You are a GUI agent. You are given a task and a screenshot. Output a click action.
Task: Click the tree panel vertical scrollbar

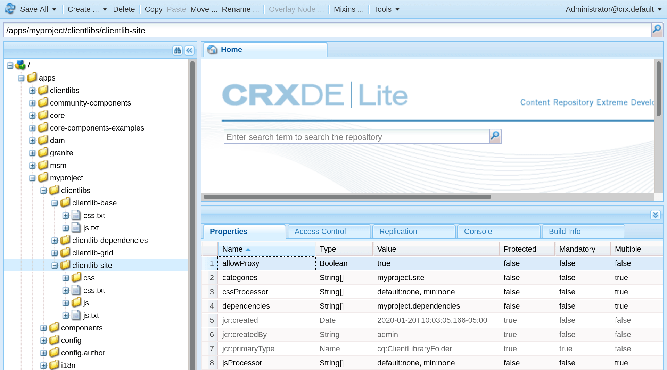click(x=192, y=215)
